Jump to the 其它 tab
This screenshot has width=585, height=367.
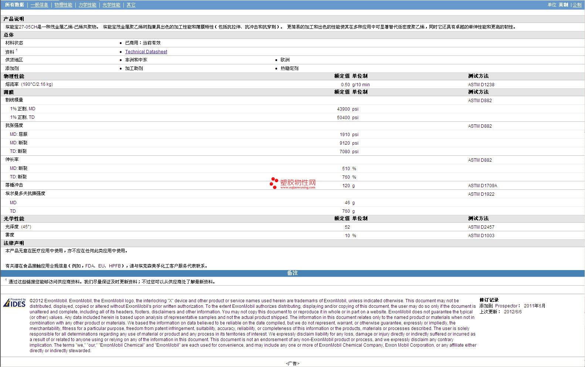[x=131, y=5]
